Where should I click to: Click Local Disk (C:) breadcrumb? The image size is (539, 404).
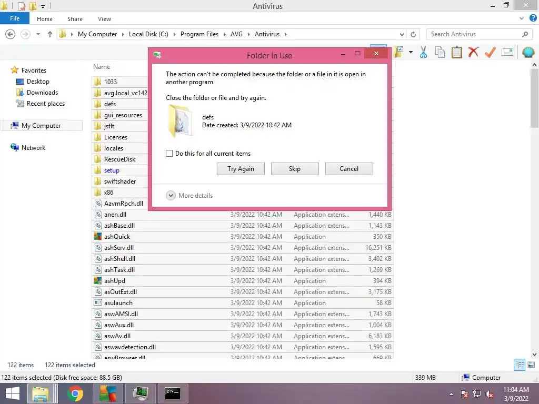coord(148,34)
